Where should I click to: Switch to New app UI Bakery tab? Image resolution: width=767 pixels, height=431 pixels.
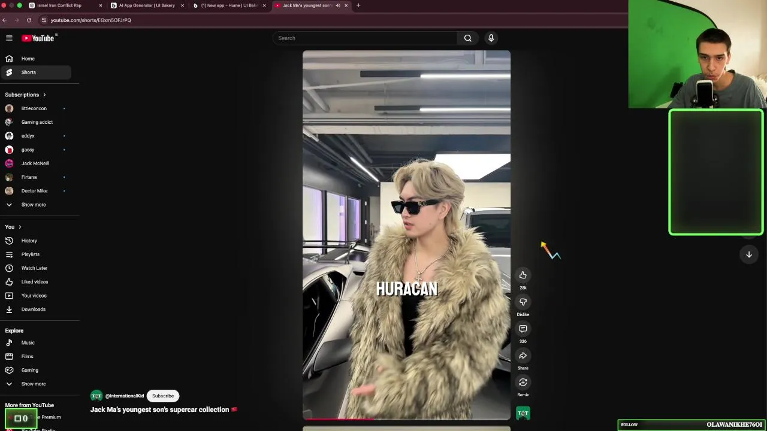click(x=229, y=5)
